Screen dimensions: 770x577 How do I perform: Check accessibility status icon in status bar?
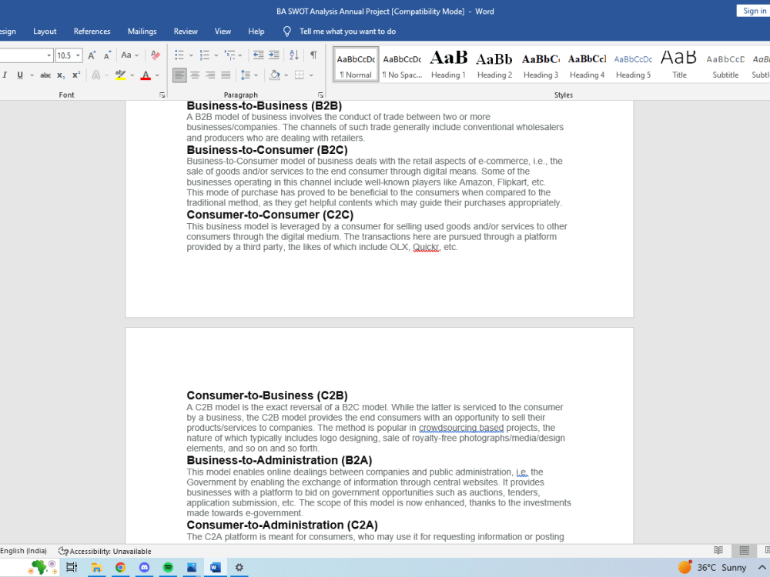click(x=63, y=551)
